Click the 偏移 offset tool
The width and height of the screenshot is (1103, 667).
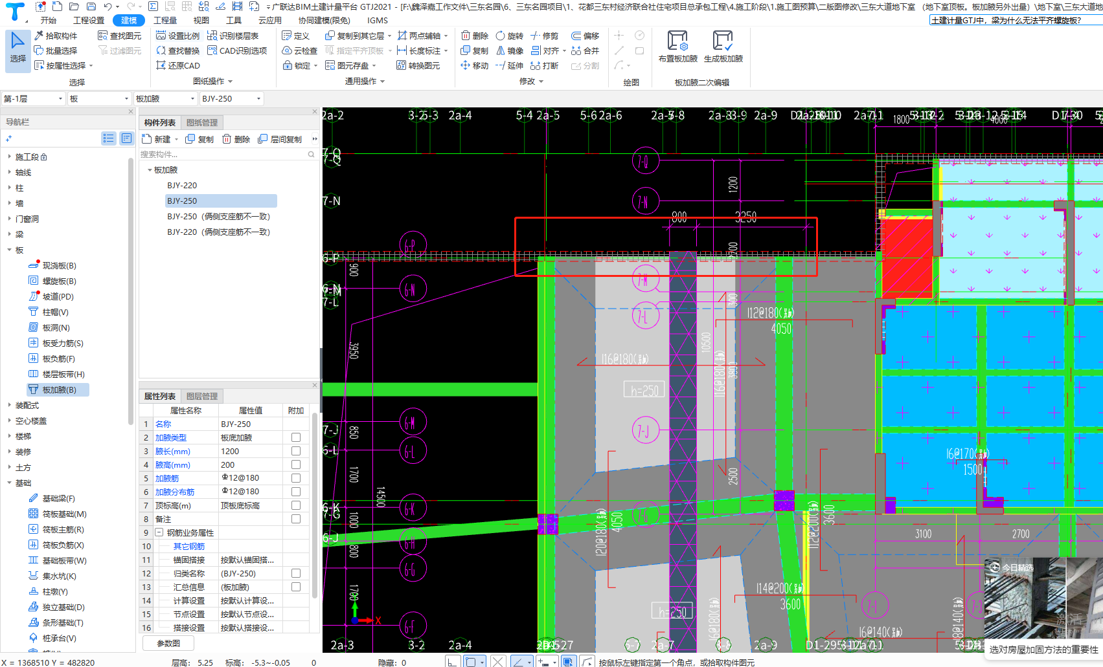(585, 36)
